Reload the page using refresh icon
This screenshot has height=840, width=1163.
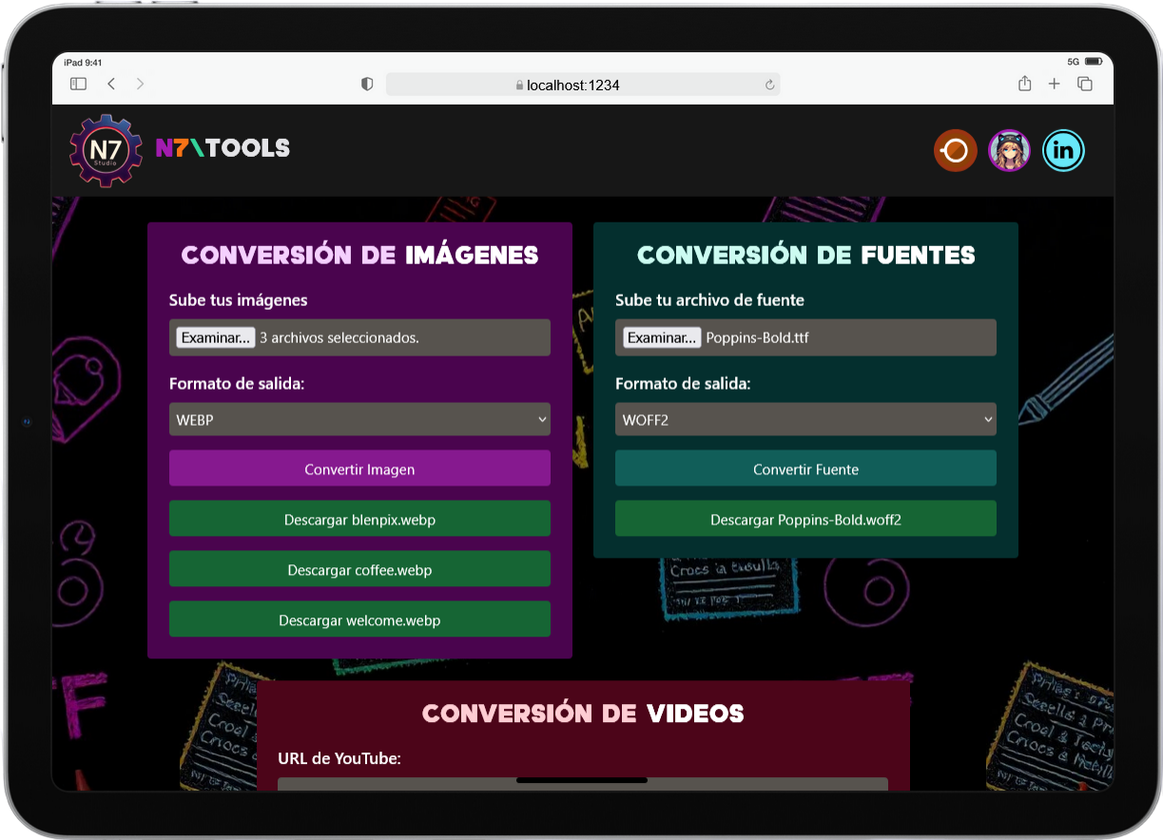769,86
